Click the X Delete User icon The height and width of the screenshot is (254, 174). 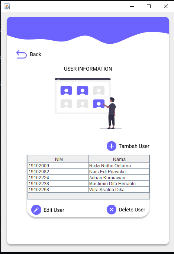tap(112, 210)
